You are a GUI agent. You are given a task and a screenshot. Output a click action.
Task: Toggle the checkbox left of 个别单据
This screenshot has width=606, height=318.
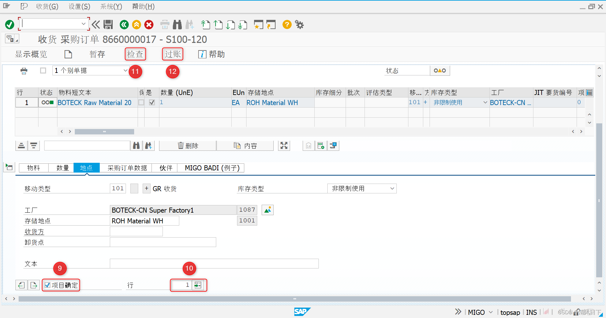point(43,71)
